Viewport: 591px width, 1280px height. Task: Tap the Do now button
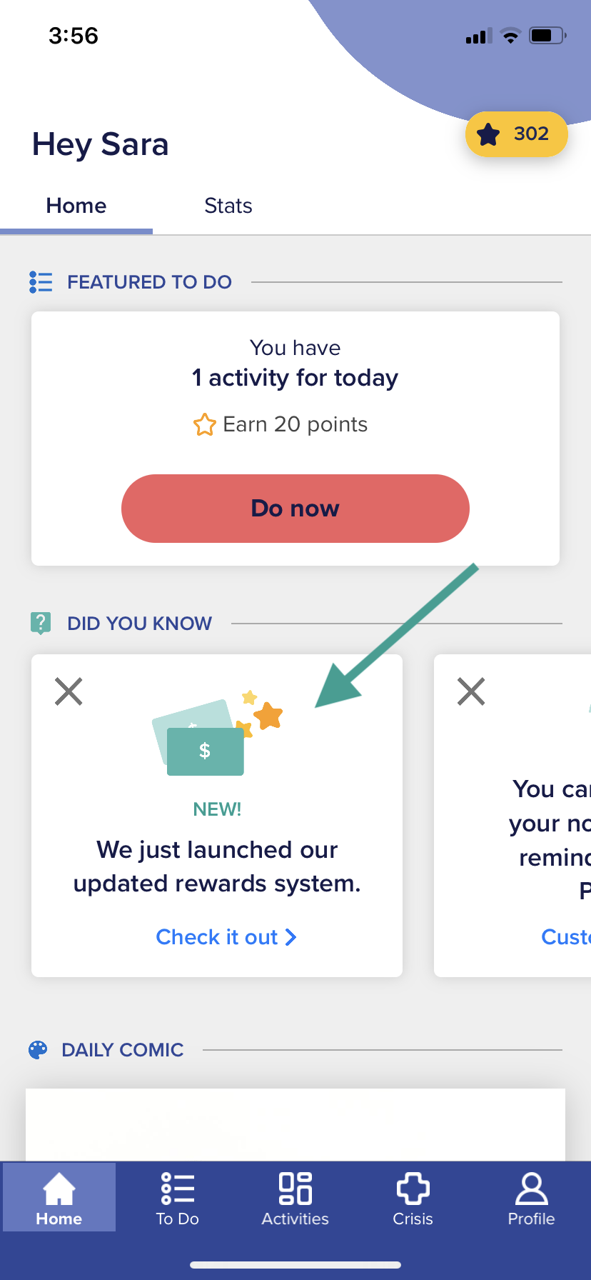[295, 509]
